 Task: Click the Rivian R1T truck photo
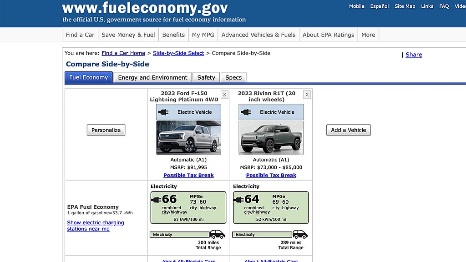271,137
